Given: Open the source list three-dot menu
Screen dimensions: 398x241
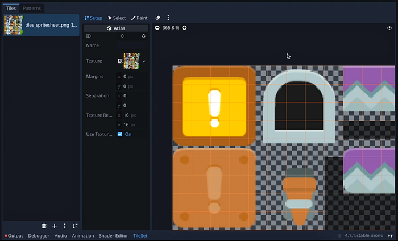Looking at the screenshot, I should pos(65,226).
